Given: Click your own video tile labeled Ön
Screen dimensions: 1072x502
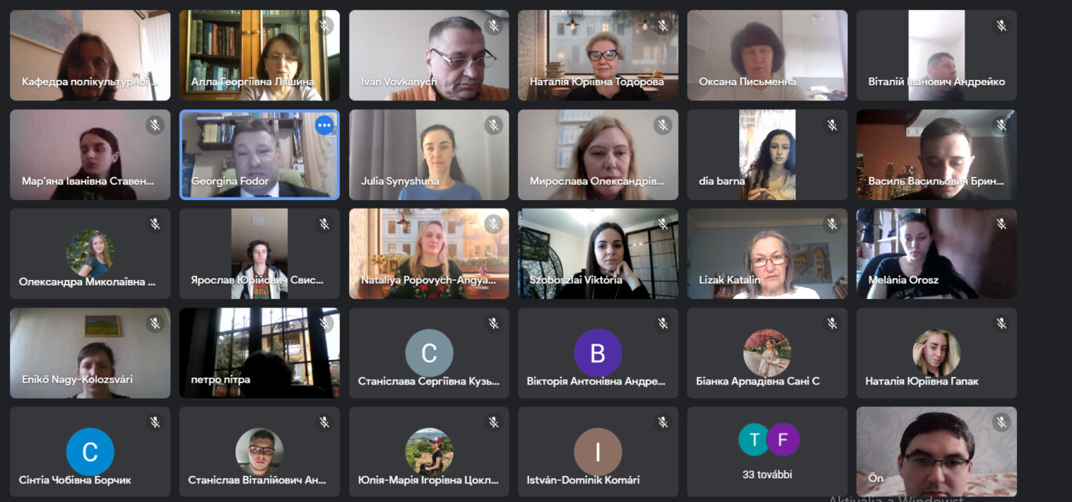Looking at the screenshot, I should point(936,451).
